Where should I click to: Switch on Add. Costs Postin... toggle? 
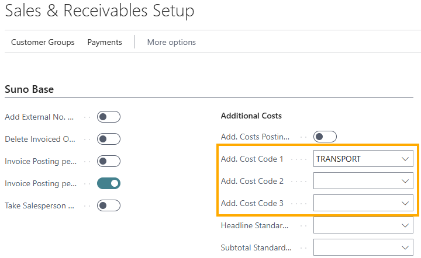325,137
